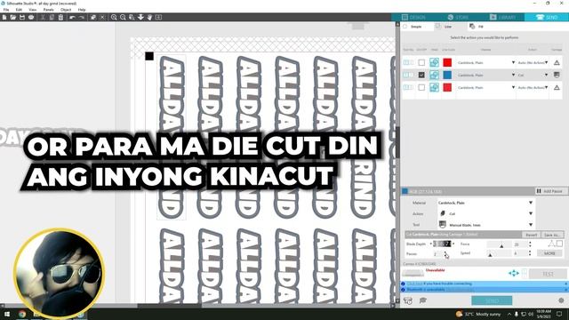This screenshot has width=569, height=320.
Task: Click the Select All toolbar icon
Action: [x=93, y=17]
